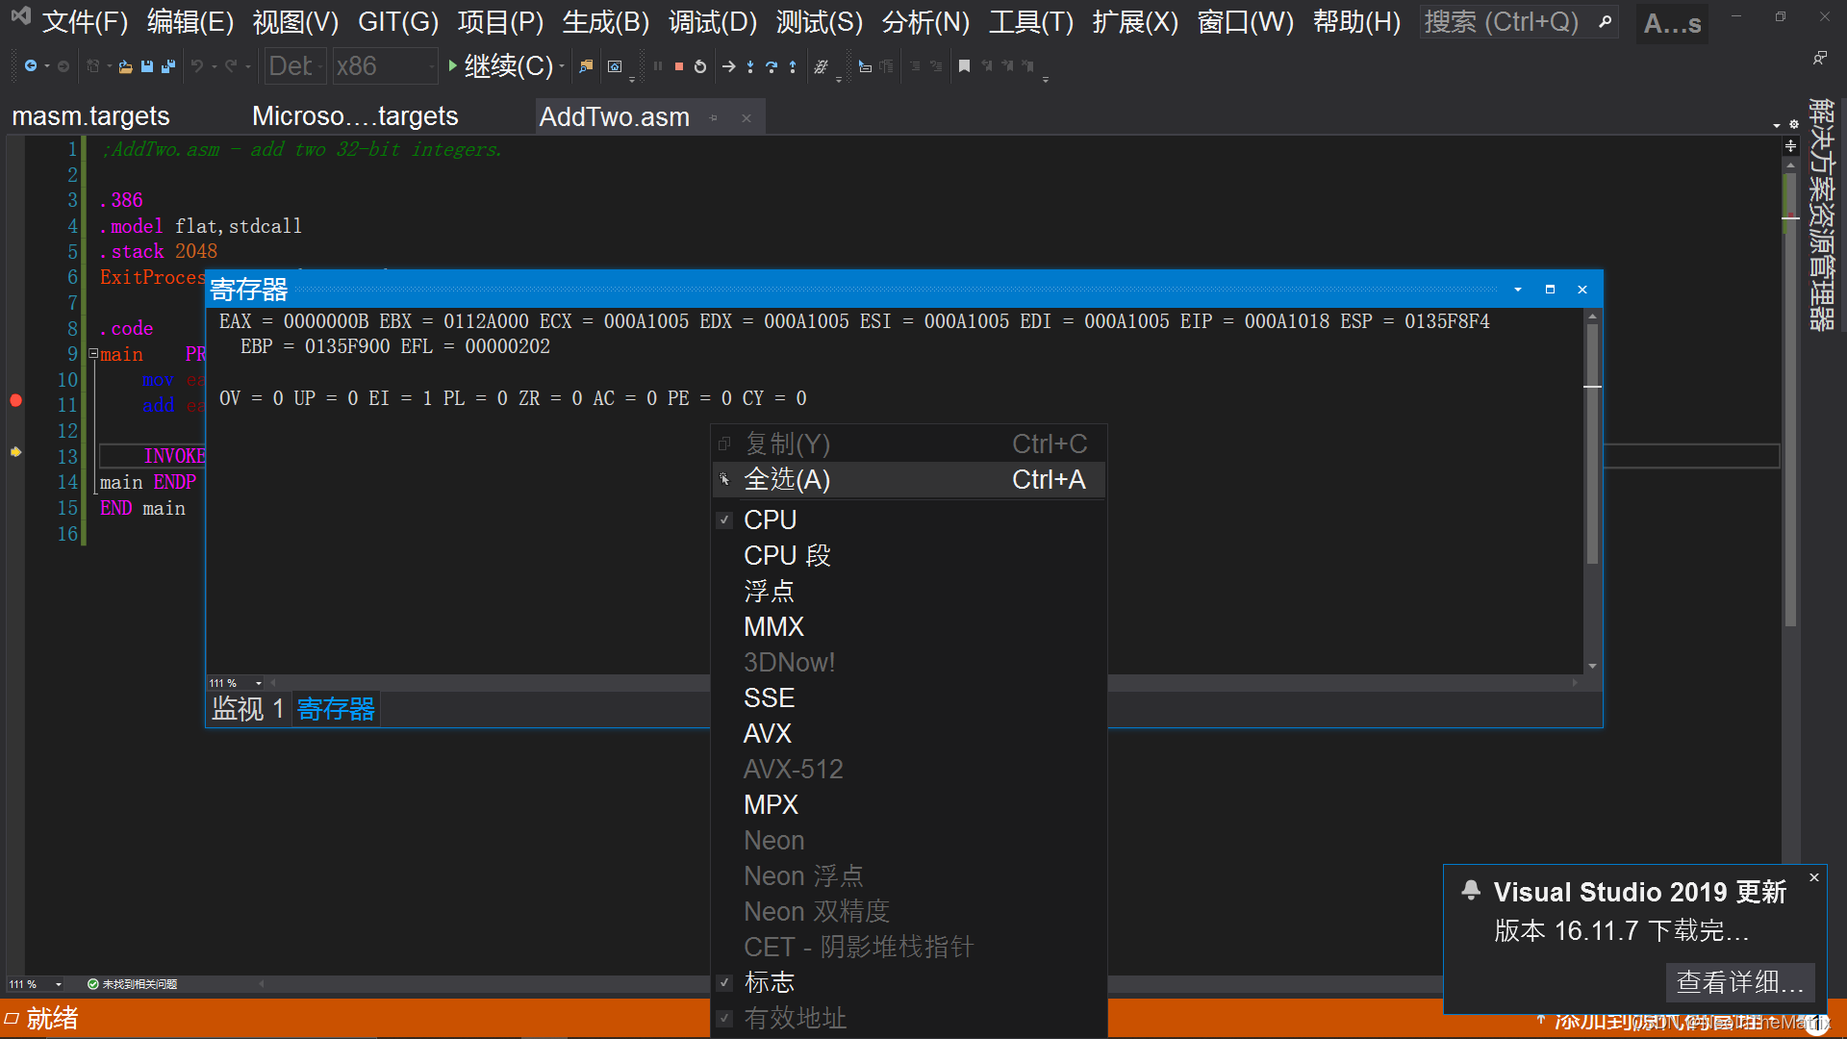The height and width of the screenshot is (1039, 1847).
Task: Click the restart debugging icon
Action: coord(700,66)
